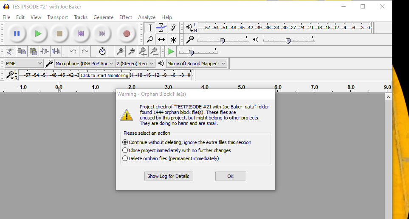This screenshot has height=219, width=409.
Task: Select Close project immediately option
Action: (x=177, y=150)
